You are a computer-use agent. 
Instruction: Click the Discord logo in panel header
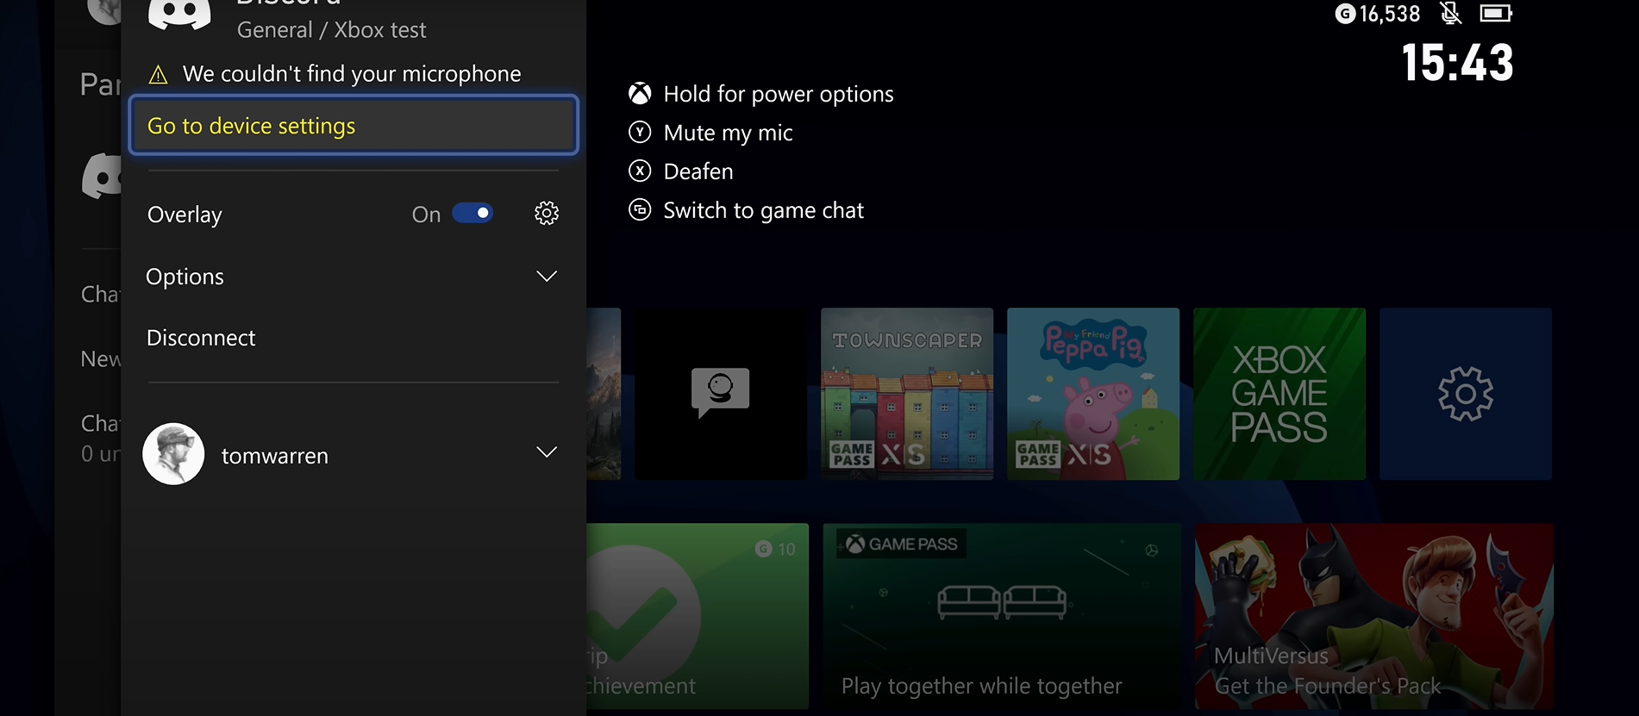click(179, 15)
